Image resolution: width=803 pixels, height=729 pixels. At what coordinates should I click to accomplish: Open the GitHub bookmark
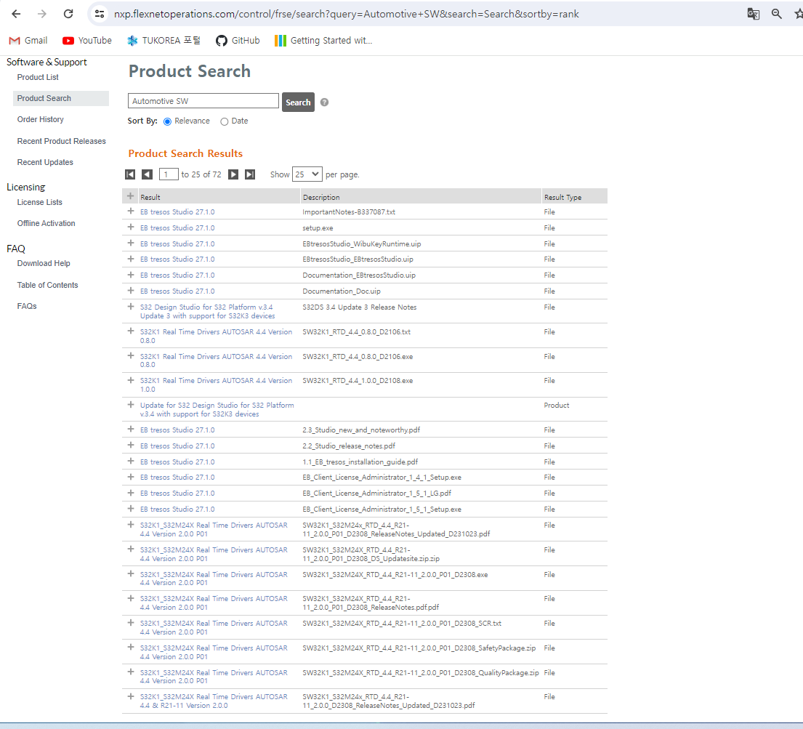pos(238,41)
